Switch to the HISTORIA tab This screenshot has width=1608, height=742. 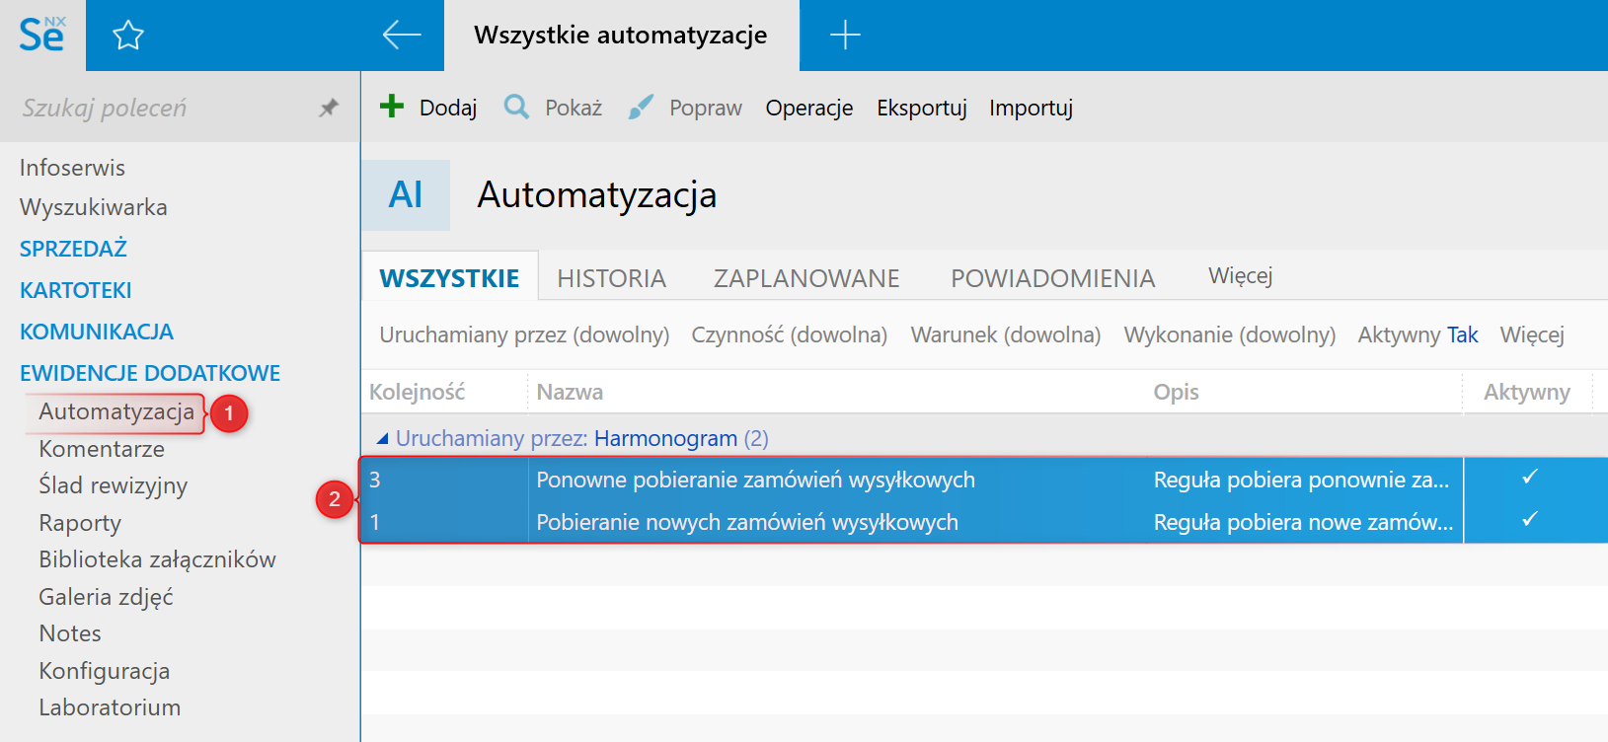tap(611, 278)
